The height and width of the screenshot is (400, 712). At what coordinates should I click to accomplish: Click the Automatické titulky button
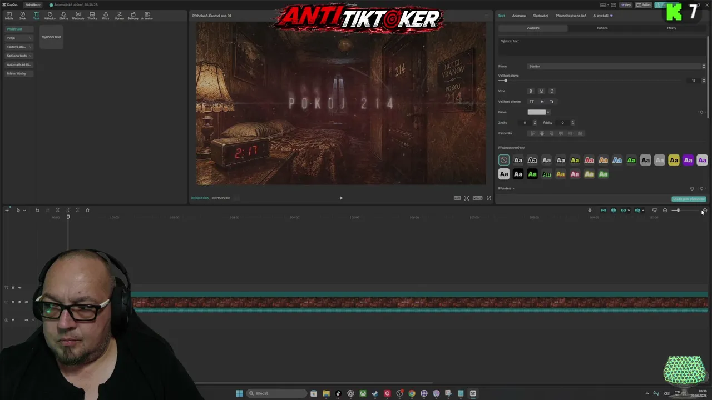point(19,64)
